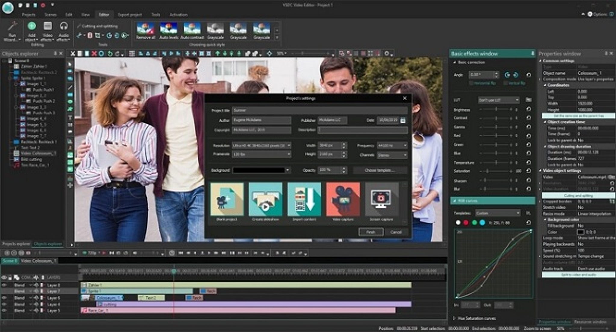Collapse the Coordinates section in Properties

(x=544, y=85)
